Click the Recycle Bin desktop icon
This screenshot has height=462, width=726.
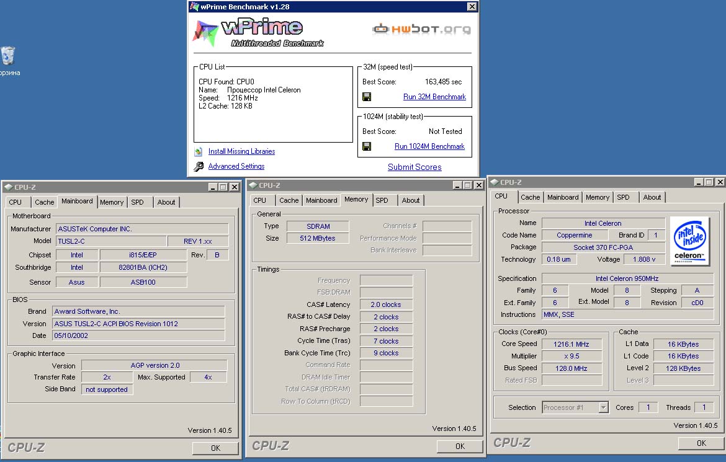(x=8, y=56)
